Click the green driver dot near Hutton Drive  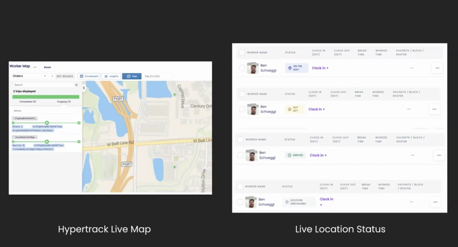pos(175,167)
